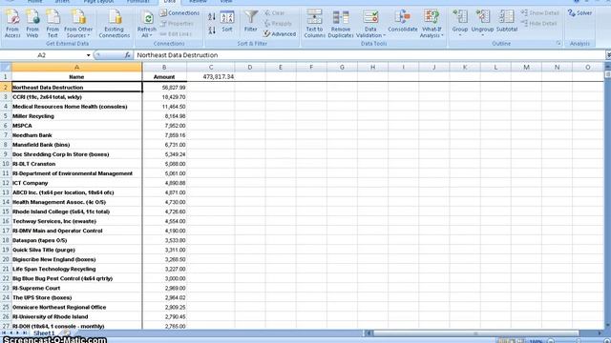The image size is (611, 343).
Task: Click Show Detail in Outline group
Action: [x=540, y=12]
